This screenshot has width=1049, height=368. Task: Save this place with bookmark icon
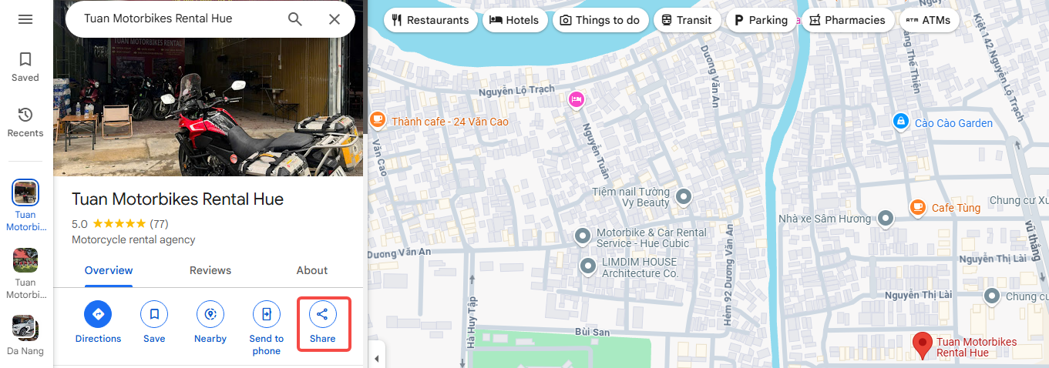click(x=154, y=322)
